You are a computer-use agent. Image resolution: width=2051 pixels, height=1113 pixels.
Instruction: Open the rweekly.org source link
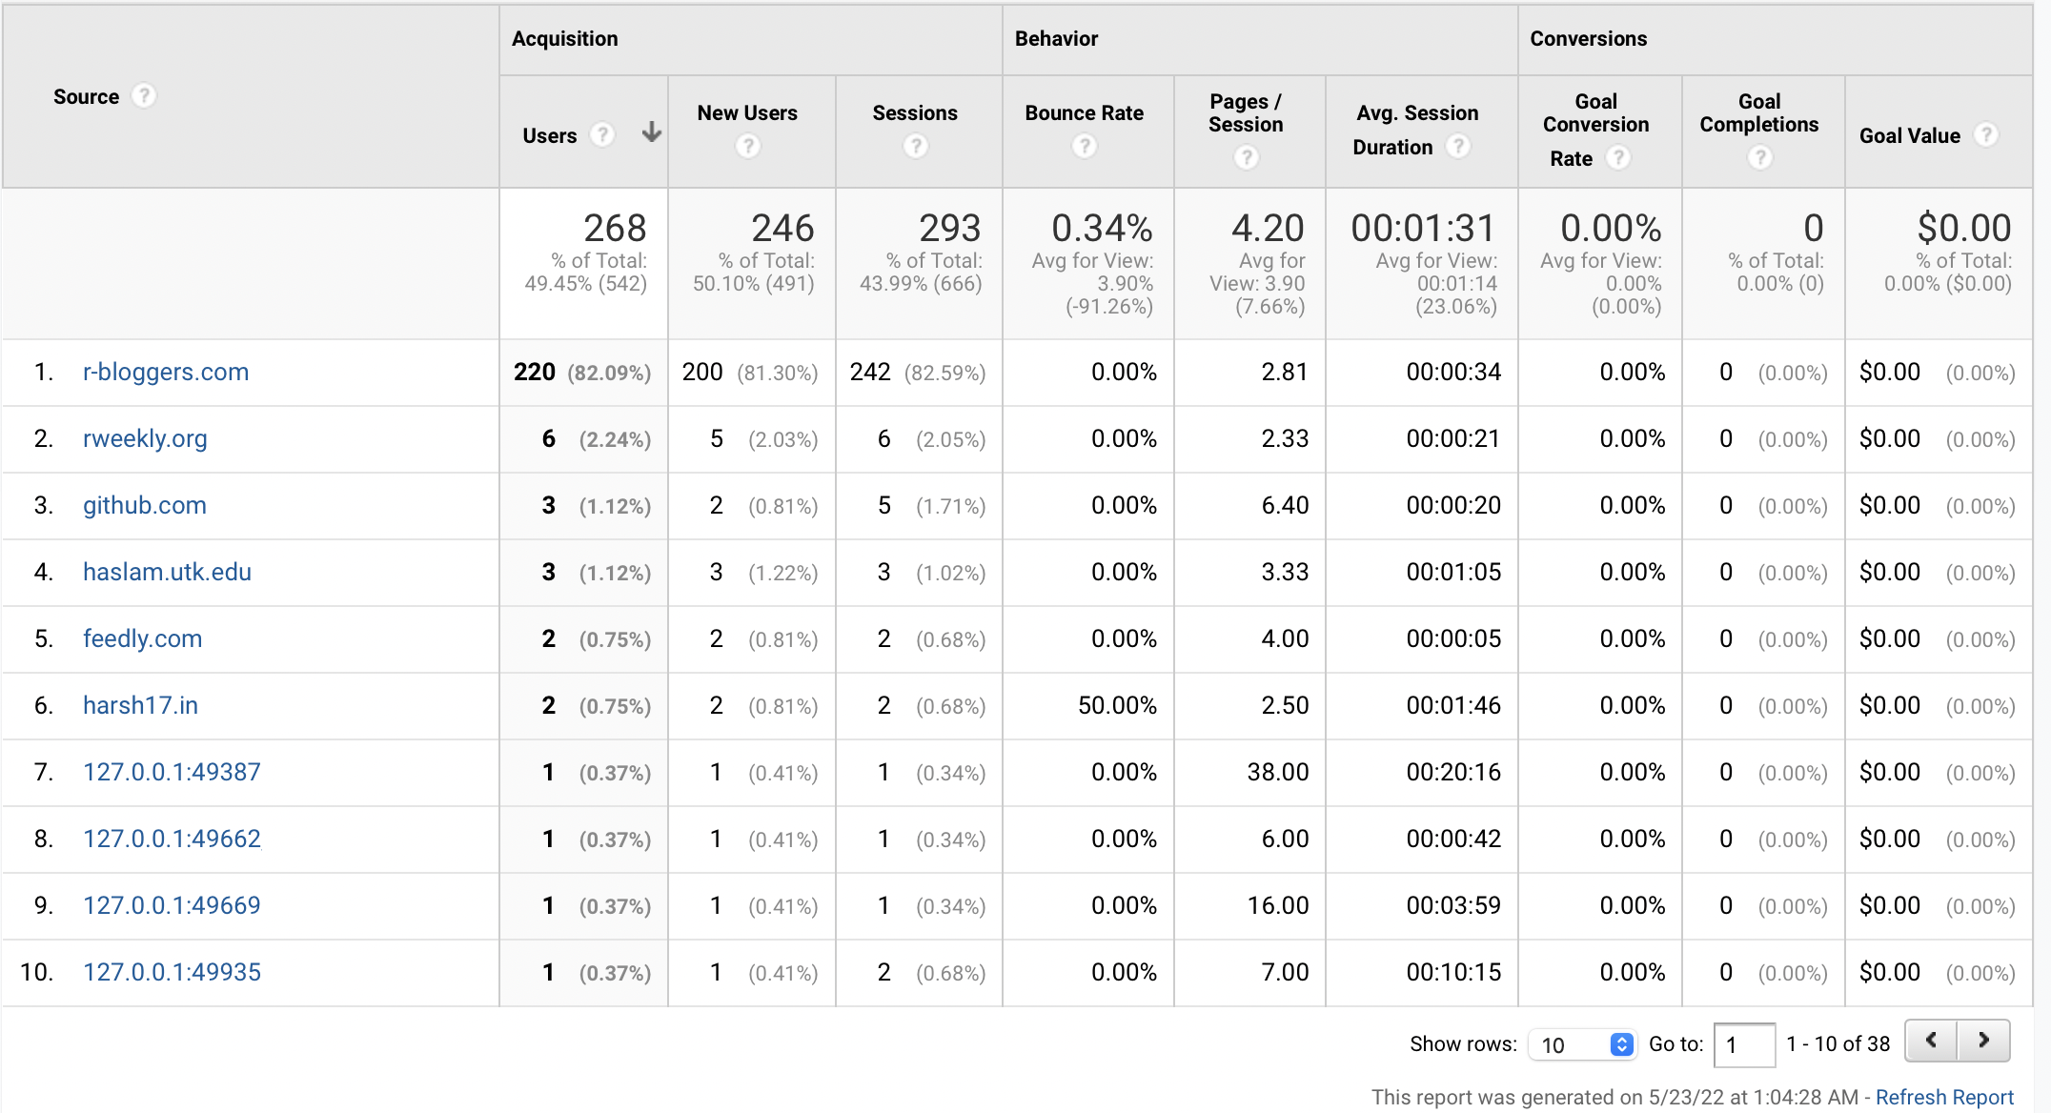click(145, 438)
